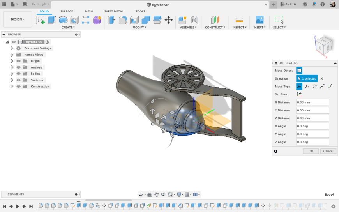The width and height of the screenshot is (339, 212).
Task: Open the SHEET METAL tab
Action: pyautogui.click(x=114, y=11)
